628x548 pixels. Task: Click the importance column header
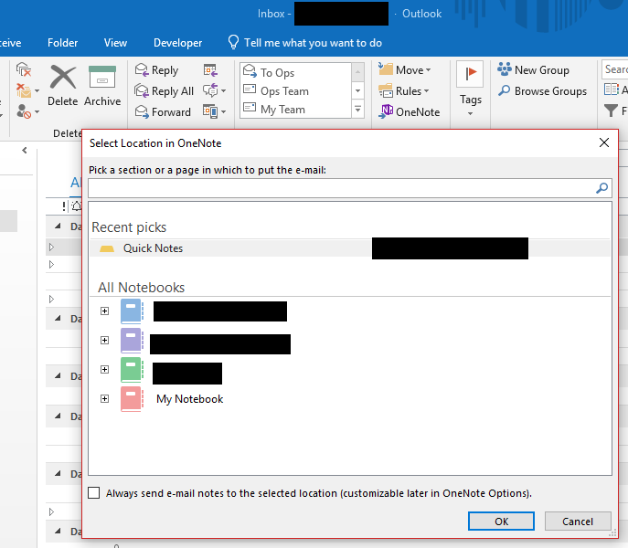(x=64, y=206)
